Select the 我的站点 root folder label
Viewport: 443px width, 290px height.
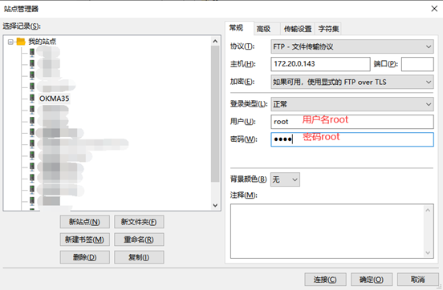pyautogui.click(x=42, y=42)
